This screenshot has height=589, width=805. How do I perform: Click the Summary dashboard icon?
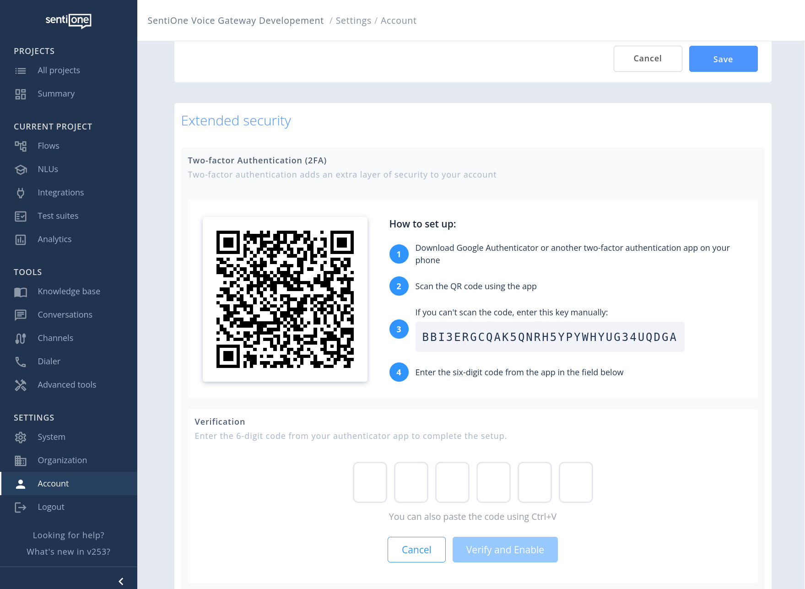(x=21, y=94)
